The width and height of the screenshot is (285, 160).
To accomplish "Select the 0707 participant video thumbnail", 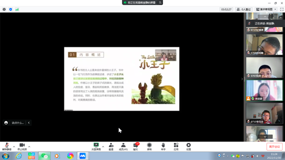I will pos(265,67).
